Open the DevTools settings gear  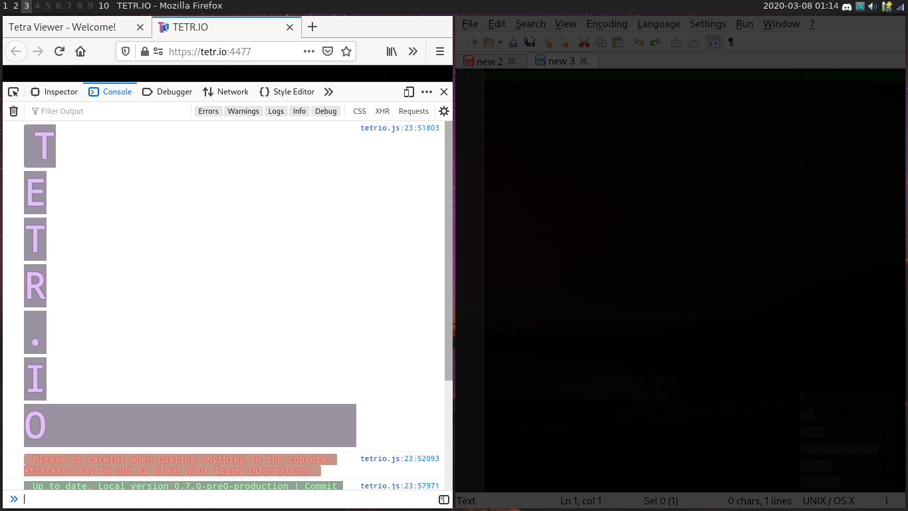pyautogui.click(x=443, y=111)
